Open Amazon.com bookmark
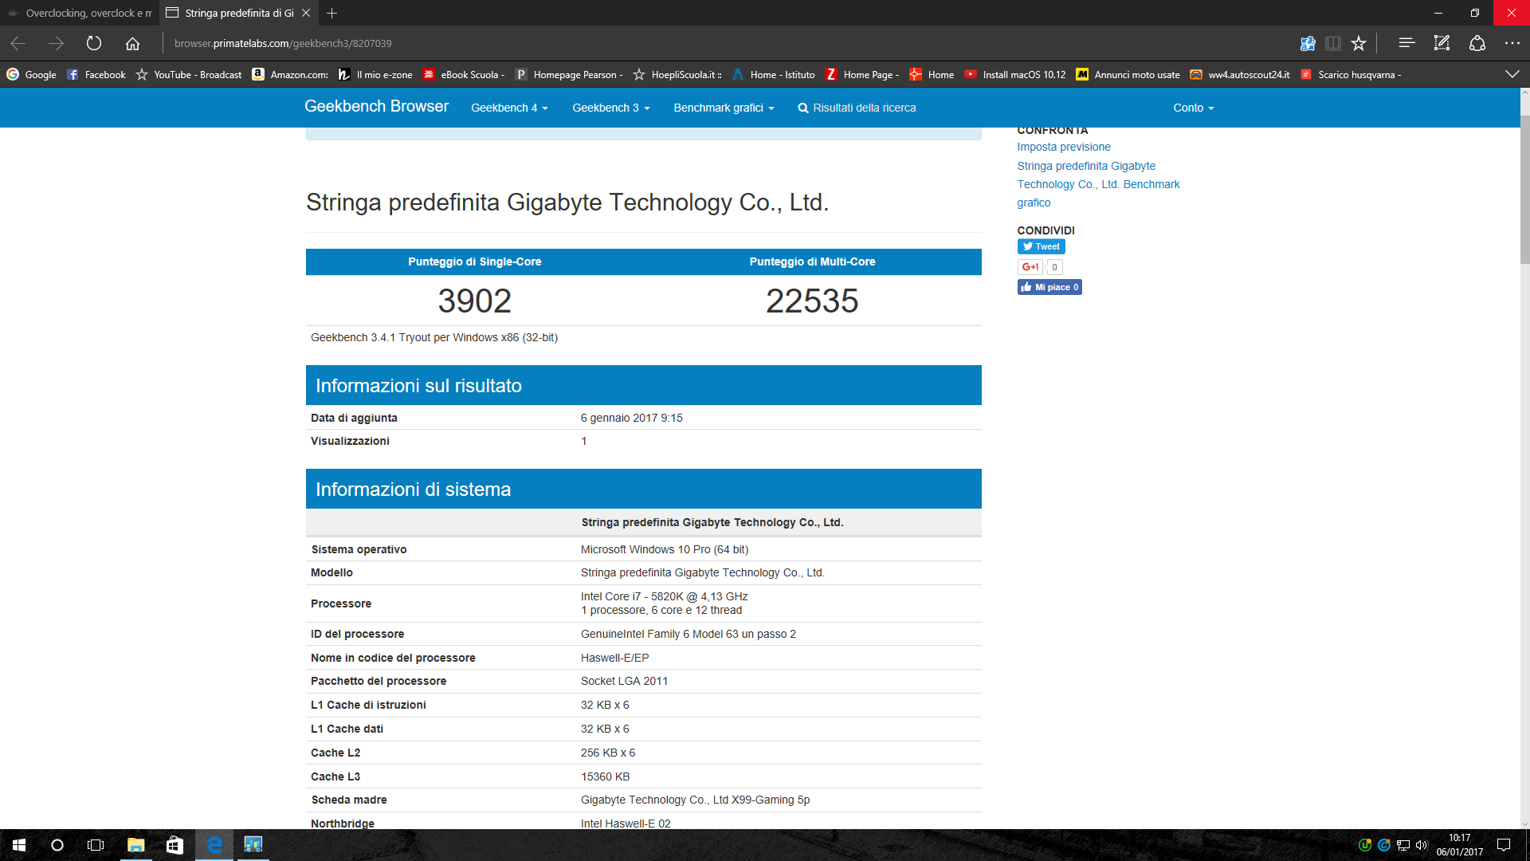The width and height of the screenshot is (1530, 861). (290, 75)
